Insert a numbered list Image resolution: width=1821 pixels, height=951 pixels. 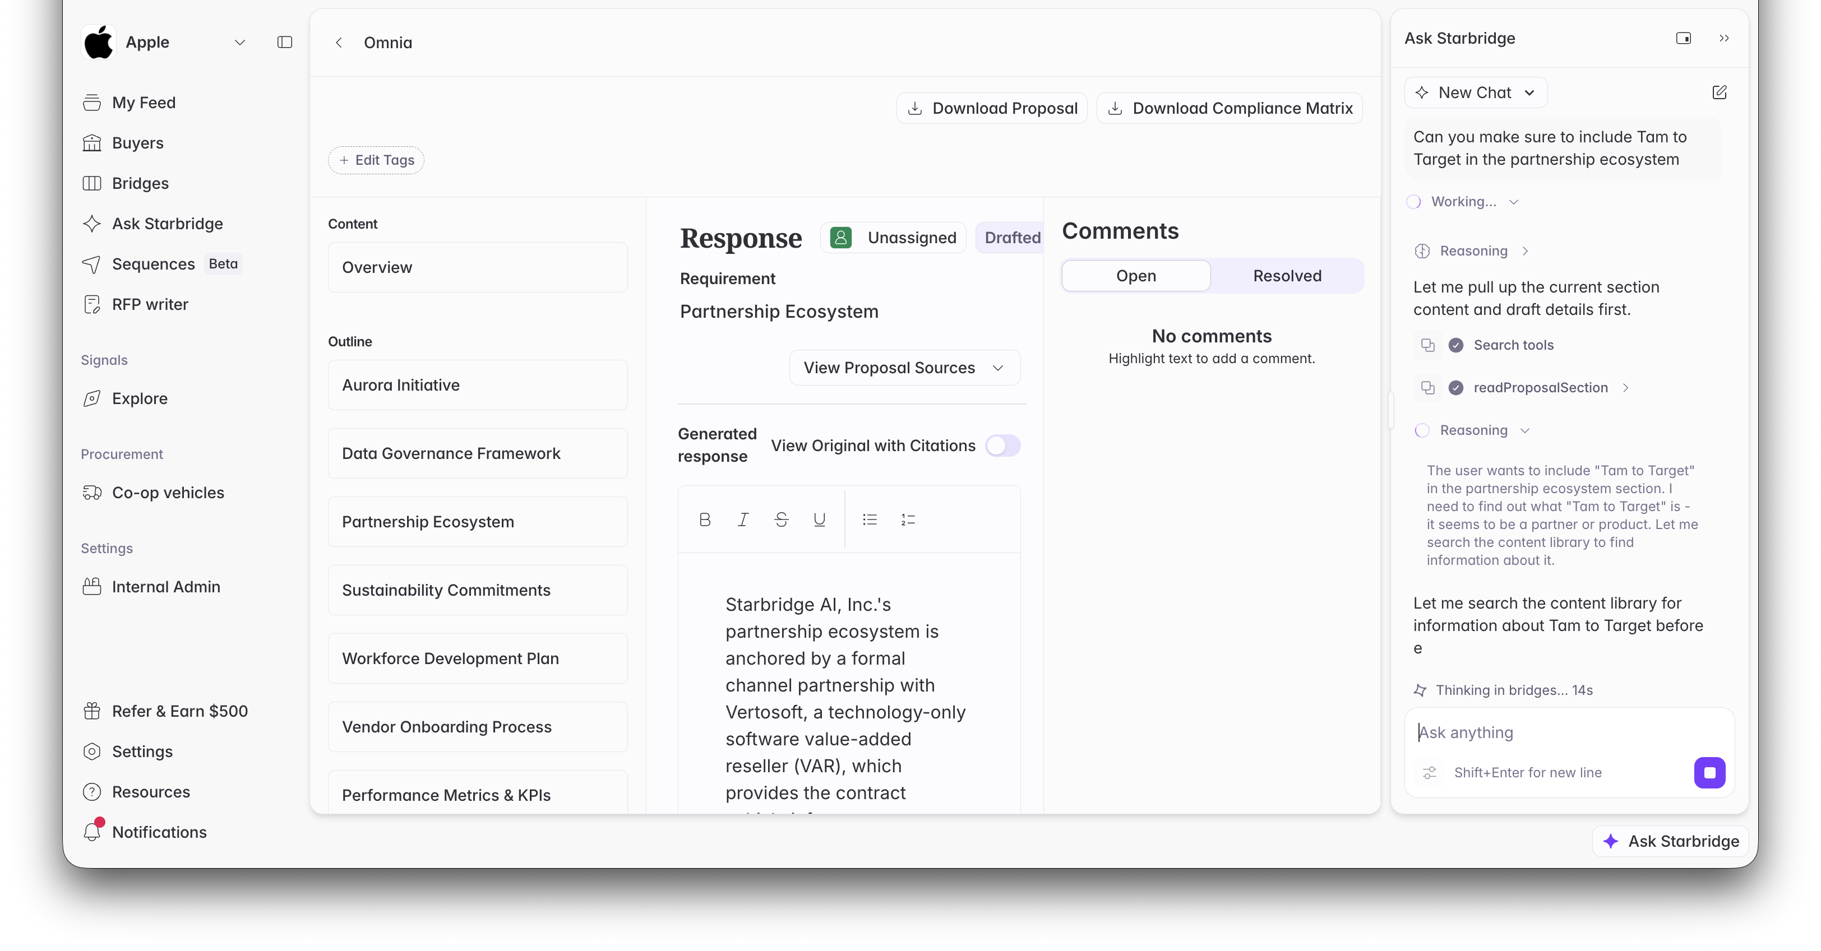(x=908, y=520)
